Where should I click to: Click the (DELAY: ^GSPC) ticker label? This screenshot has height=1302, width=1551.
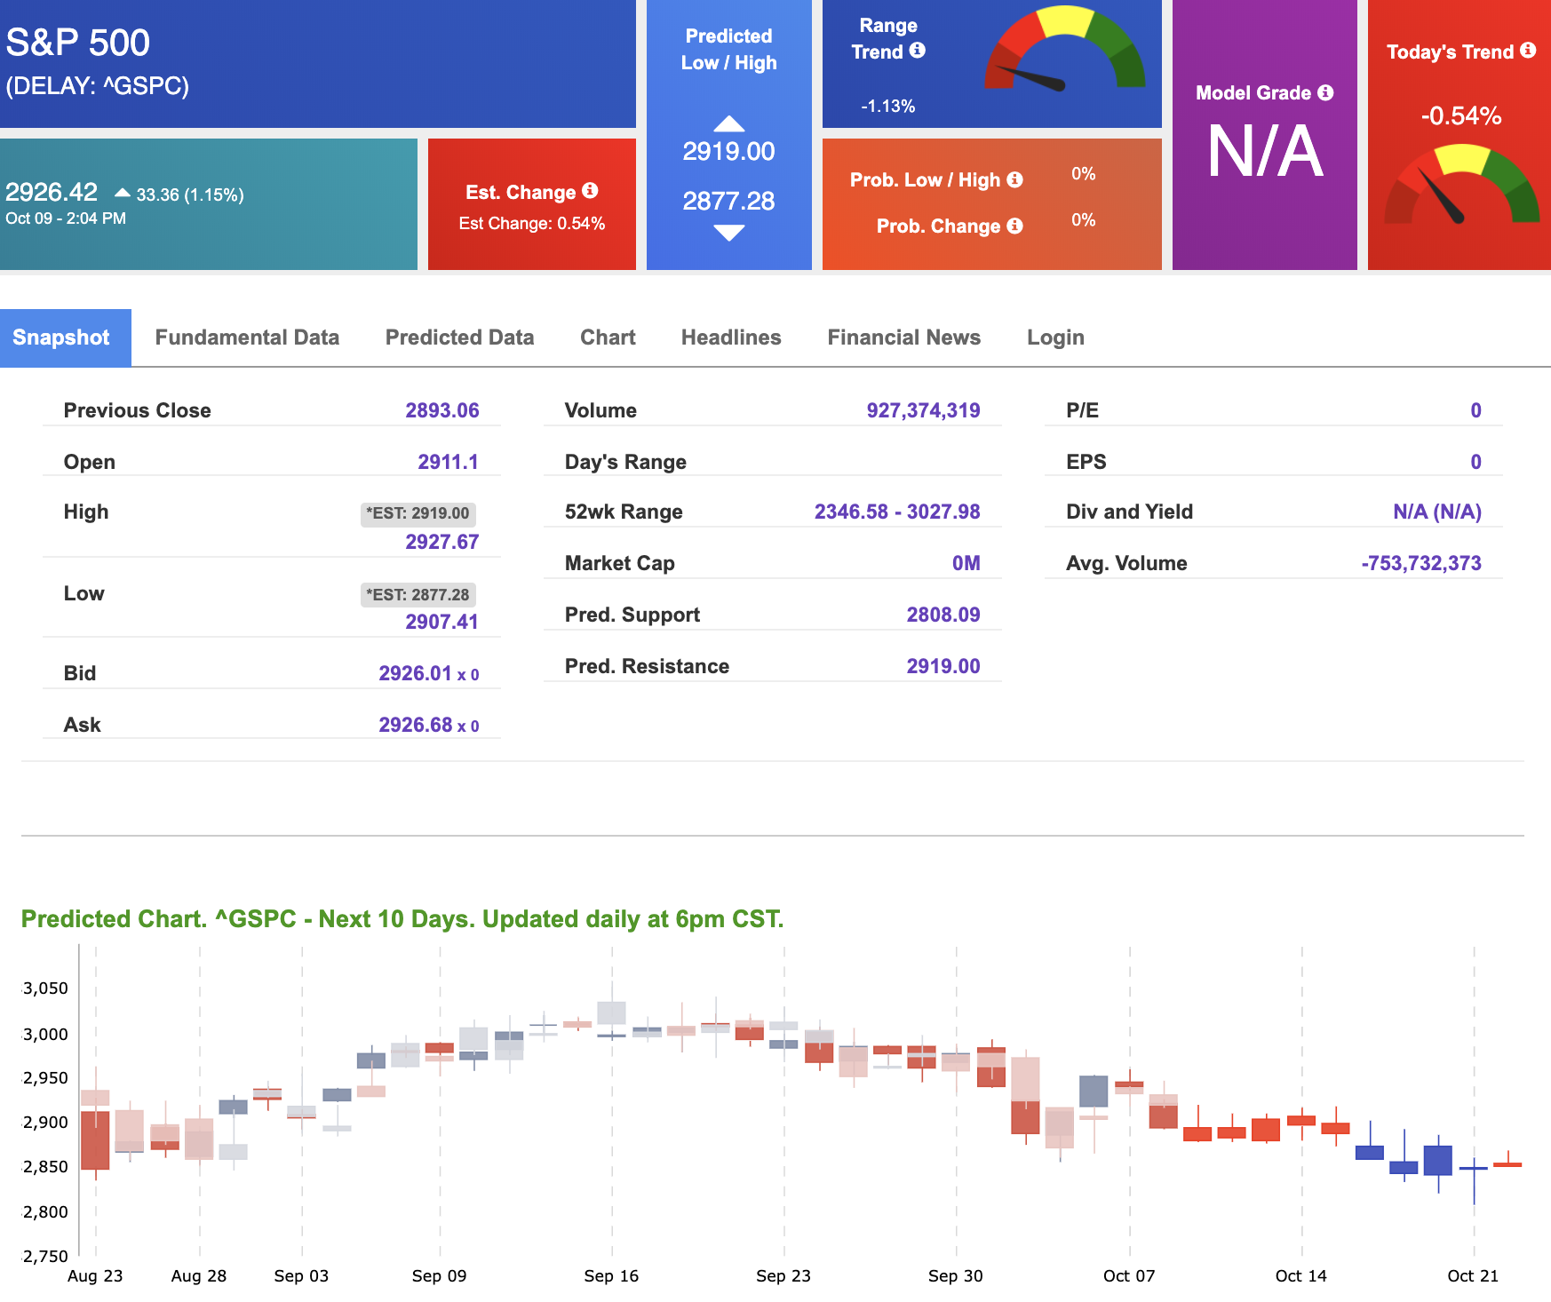98,86
